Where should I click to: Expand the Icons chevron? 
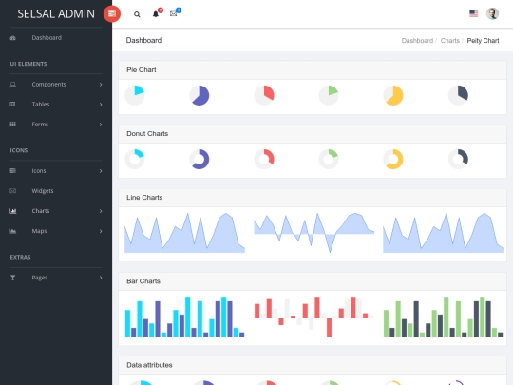[x=101, y=171]
